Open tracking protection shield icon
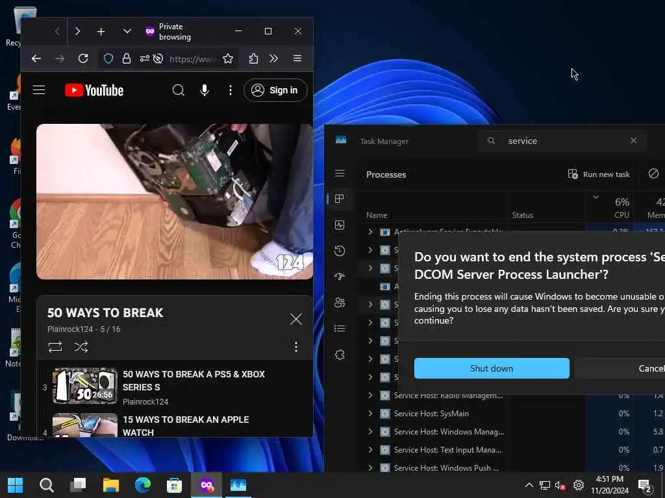Image resolution: width=665 pixels, height=498 pixels. tap(108, 58)
